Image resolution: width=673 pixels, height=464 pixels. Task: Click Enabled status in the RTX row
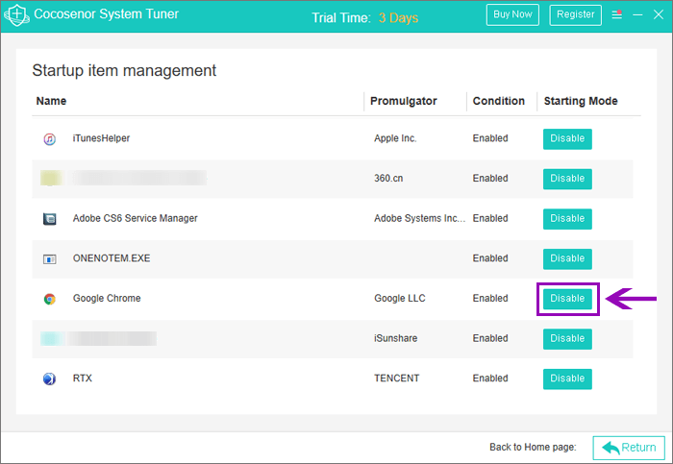click(x=490, y=379)
